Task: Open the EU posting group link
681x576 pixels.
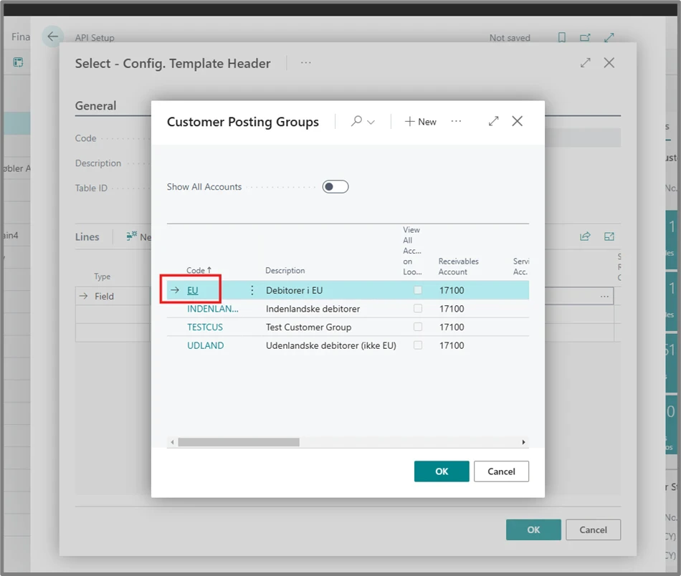Action: 192,290
